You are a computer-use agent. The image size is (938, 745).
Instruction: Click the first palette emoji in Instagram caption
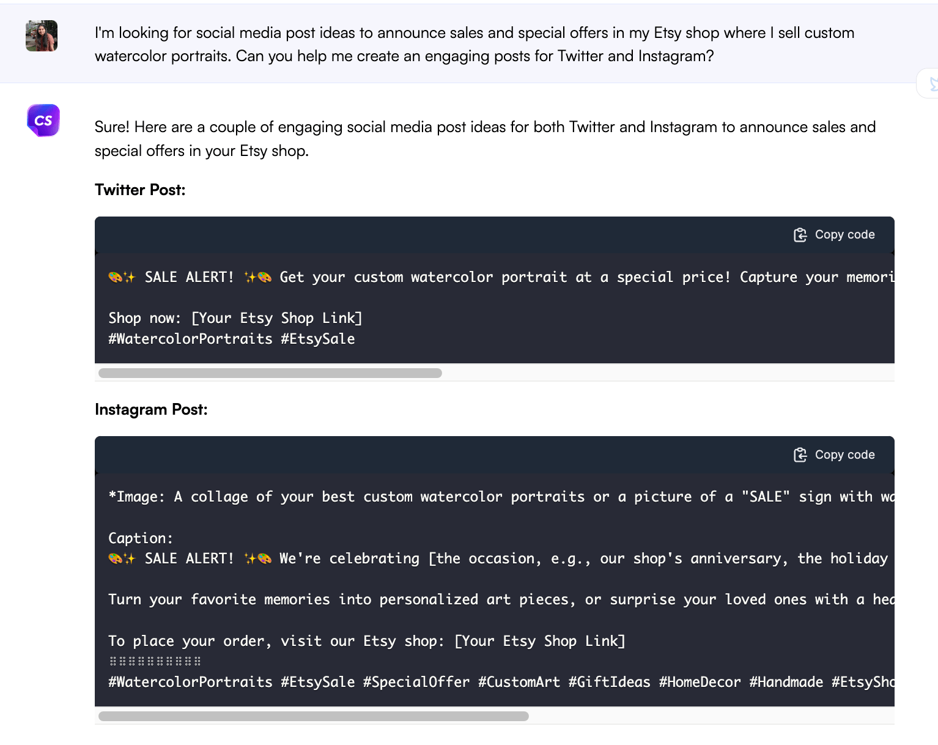coord(115,559)
